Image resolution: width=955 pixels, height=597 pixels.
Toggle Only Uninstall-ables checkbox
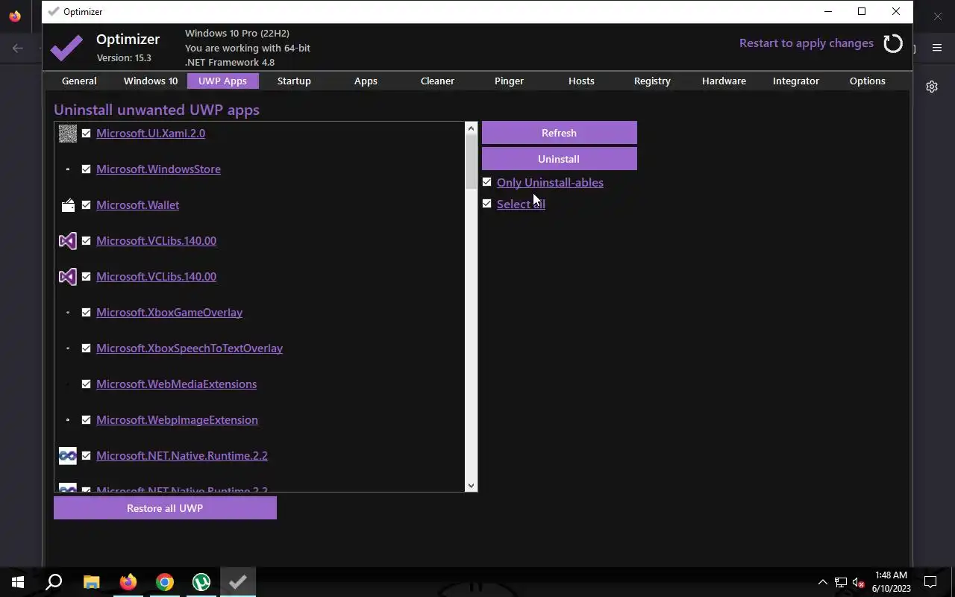coord(487,182)
